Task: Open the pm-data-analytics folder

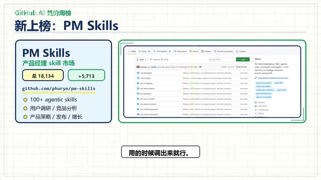Action: (147, 88)
